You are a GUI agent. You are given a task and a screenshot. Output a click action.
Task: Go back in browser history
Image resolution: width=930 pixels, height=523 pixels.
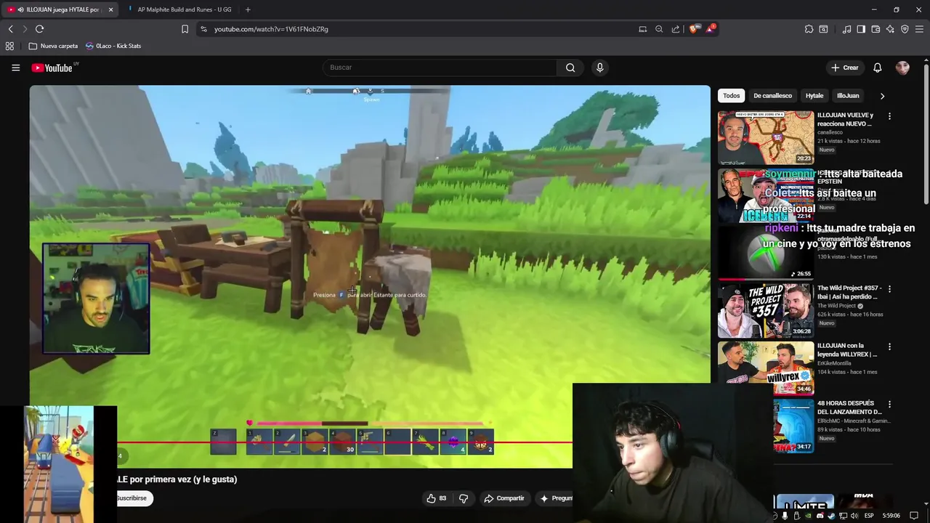click(x=10, y=29)
